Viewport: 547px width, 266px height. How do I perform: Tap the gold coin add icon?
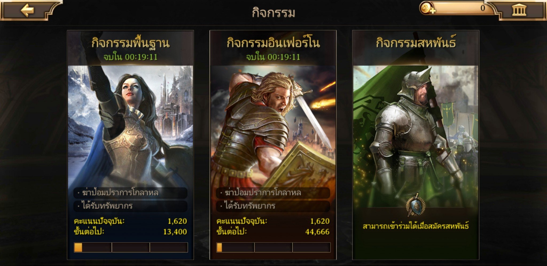click(428, 8)
